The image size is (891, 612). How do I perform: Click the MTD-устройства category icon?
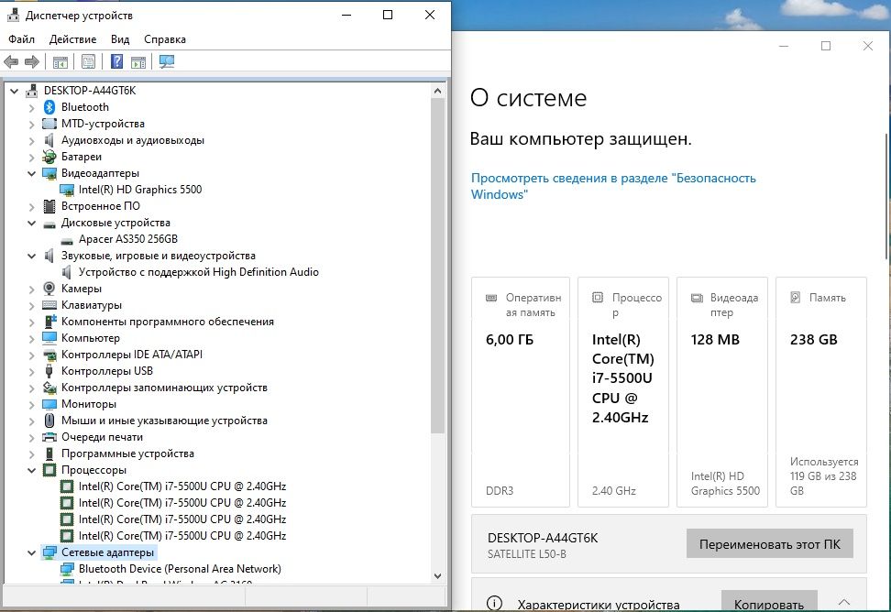(49, 123)
